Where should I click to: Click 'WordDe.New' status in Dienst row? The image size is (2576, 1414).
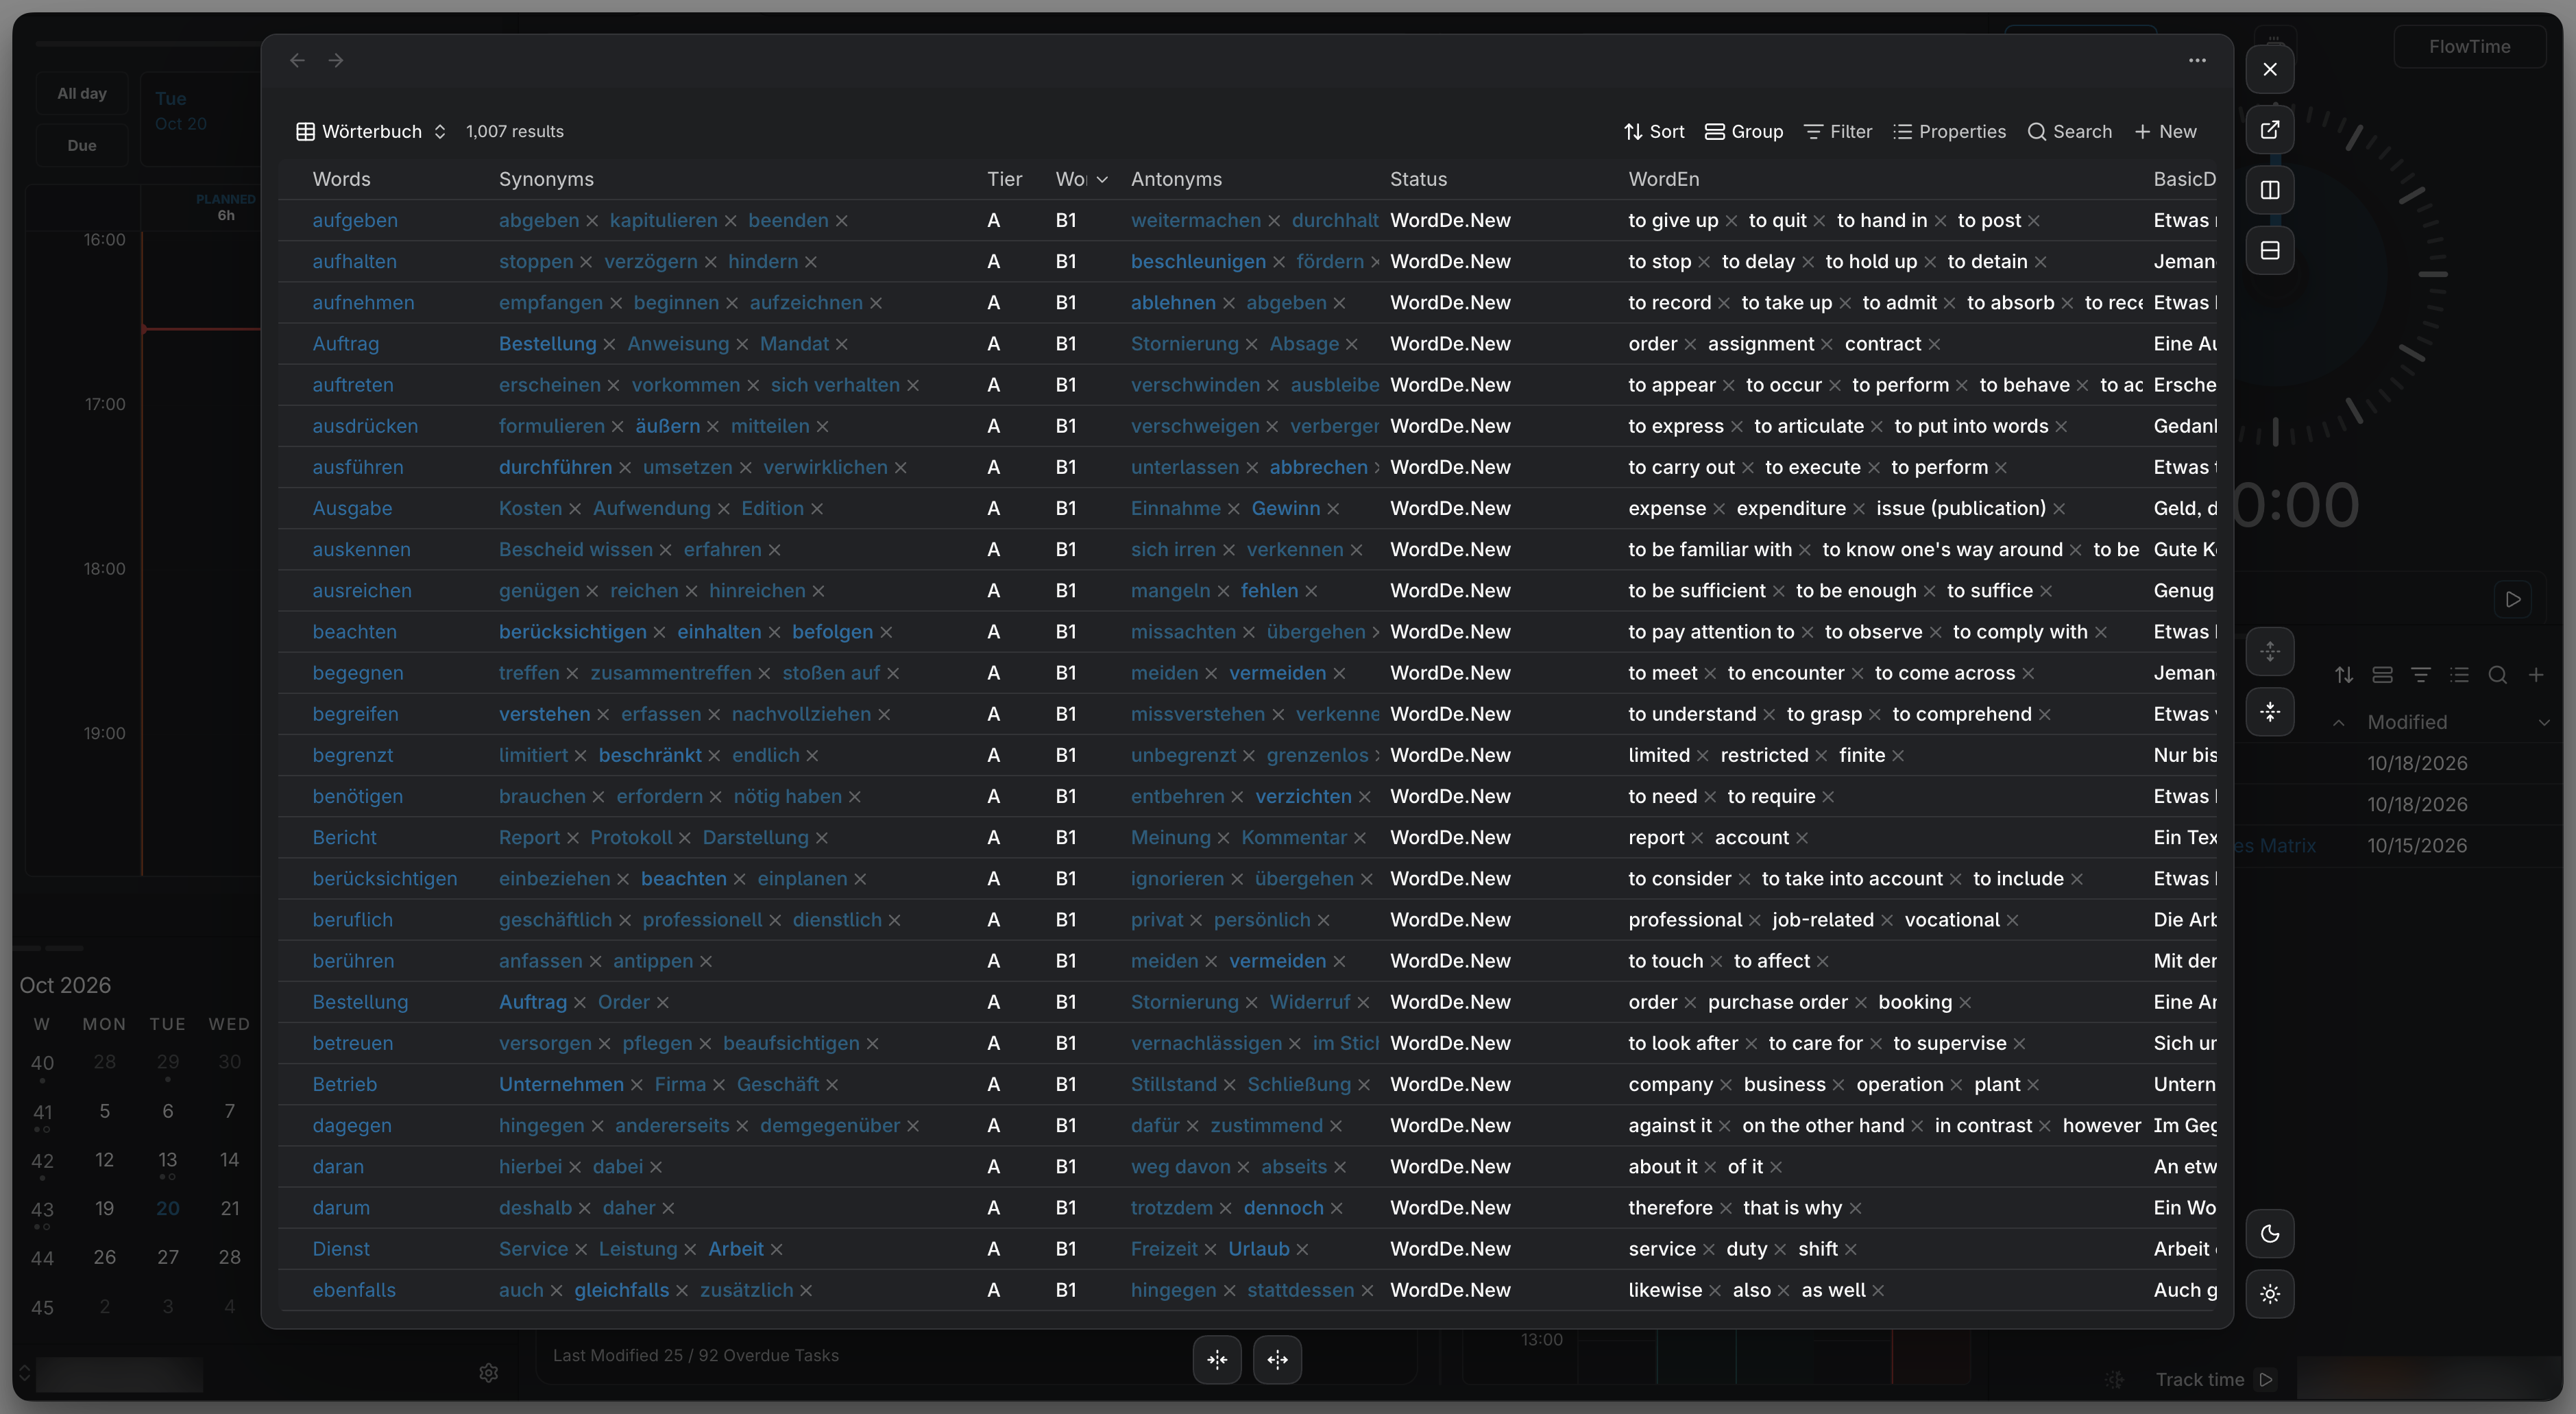point(1450,1249)
